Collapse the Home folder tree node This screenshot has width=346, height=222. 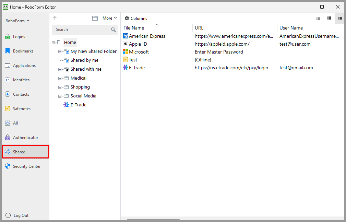[53, 43]
